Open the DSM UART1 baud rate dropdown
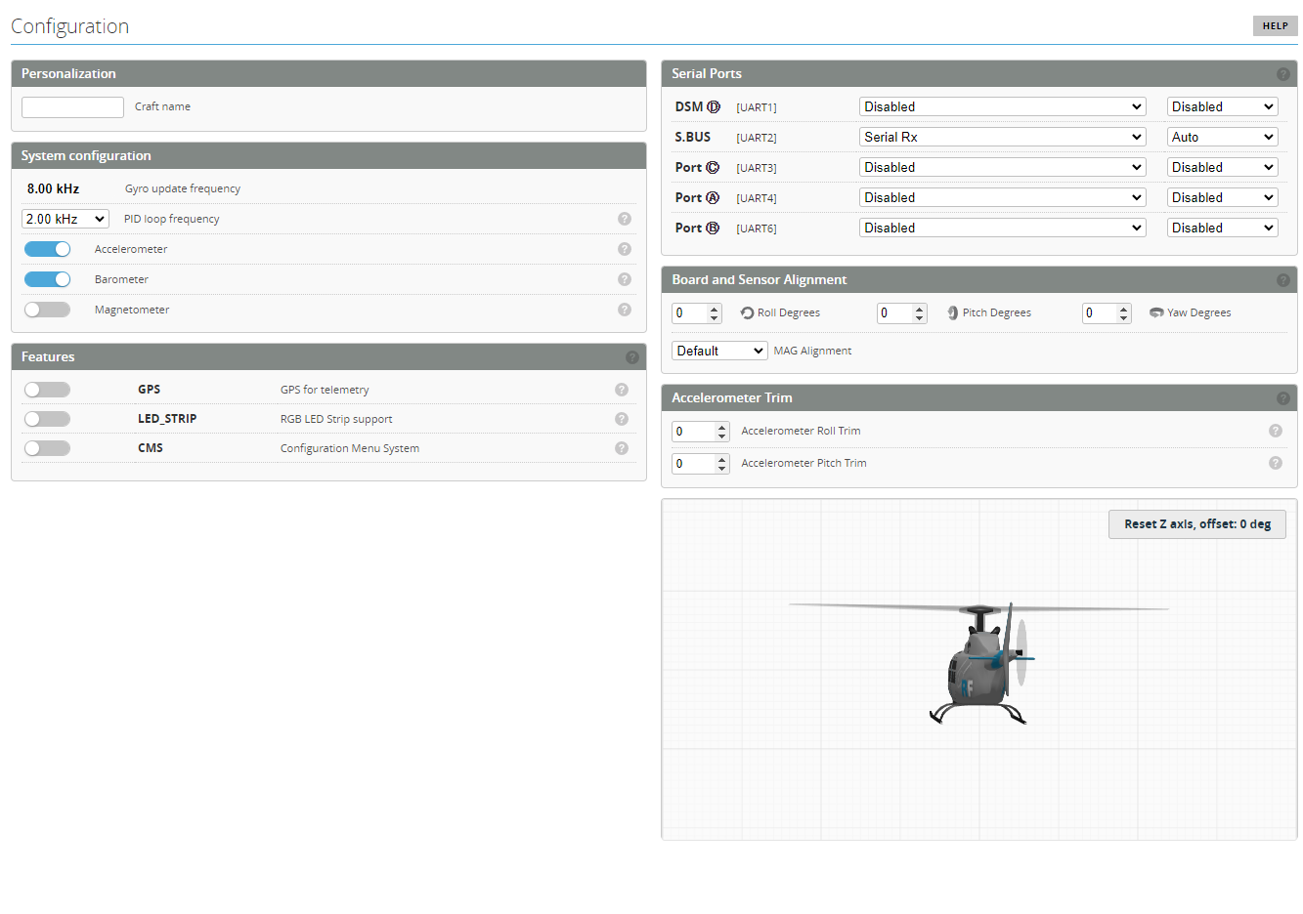 point(1222,106)
